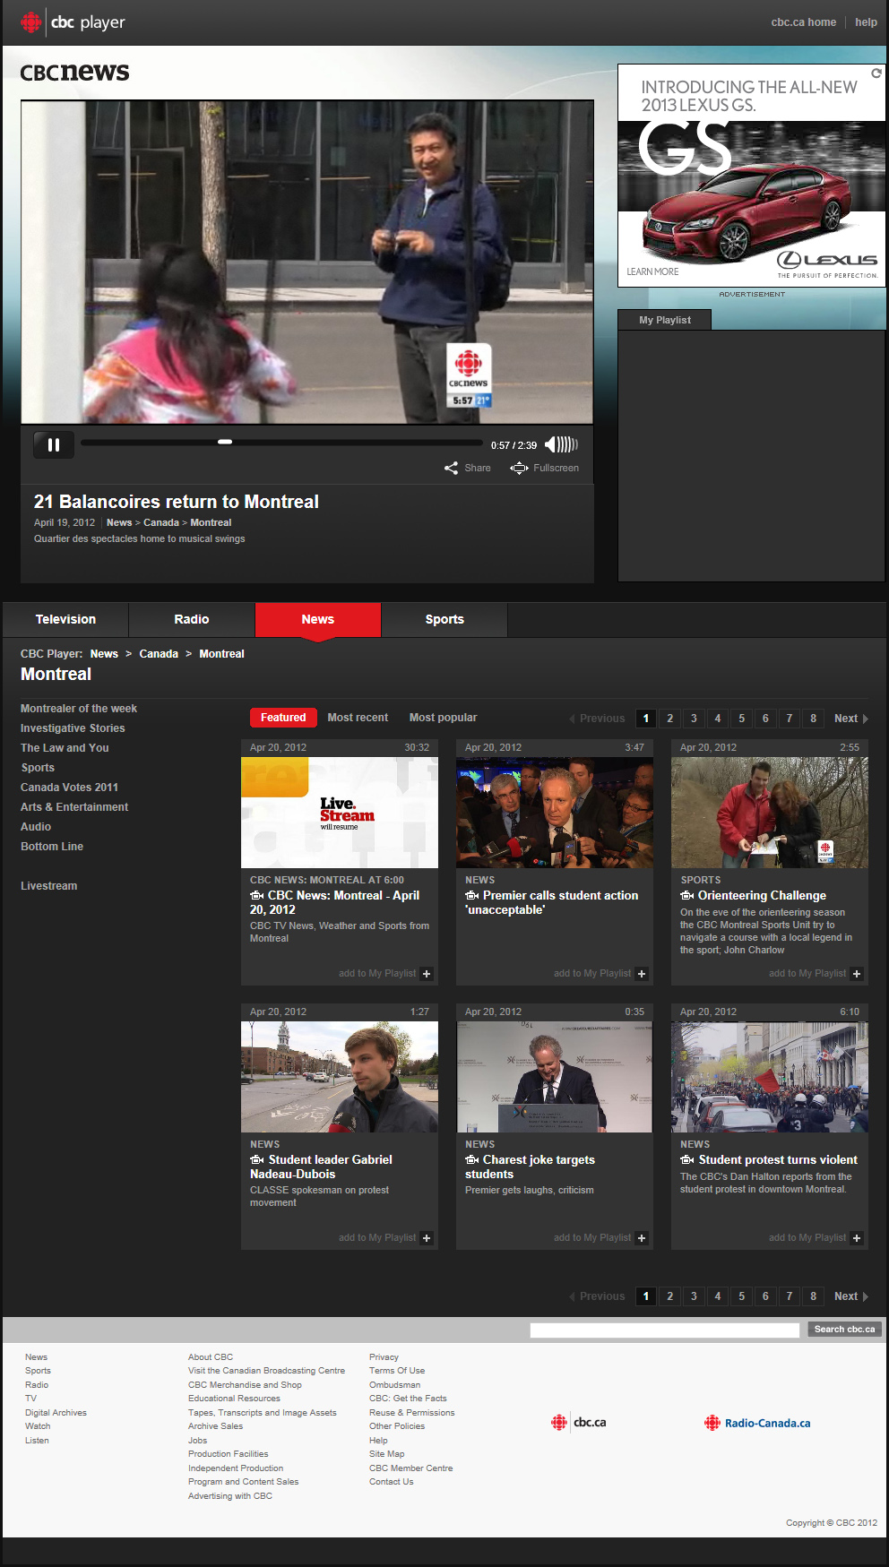Open About CBC in the footer

point(211,1357)
